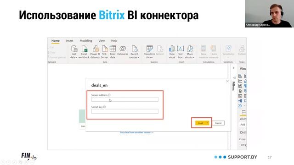Collapse the Filters pane chevron
This screenshot has width=294, height=165.
tap(234, 68)
